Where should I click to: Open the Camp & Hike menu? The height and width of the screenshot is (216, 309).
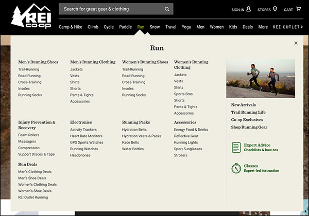point(71,27)
